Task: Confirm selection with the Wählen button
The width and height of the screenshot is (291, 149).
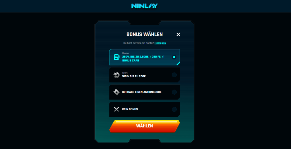Action: click(x=145, y=126)
